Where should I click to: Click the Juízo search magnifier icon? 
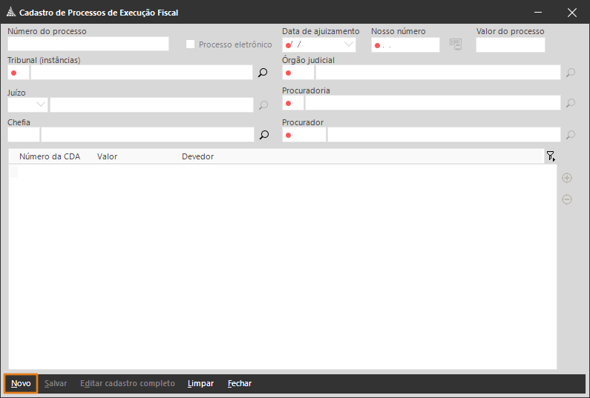tap(263, 105)
